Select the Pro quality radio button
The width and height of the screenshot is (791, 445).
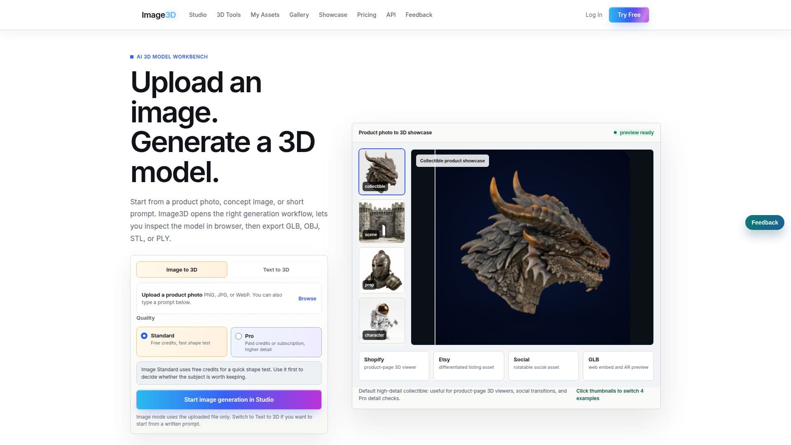[239, 336]
